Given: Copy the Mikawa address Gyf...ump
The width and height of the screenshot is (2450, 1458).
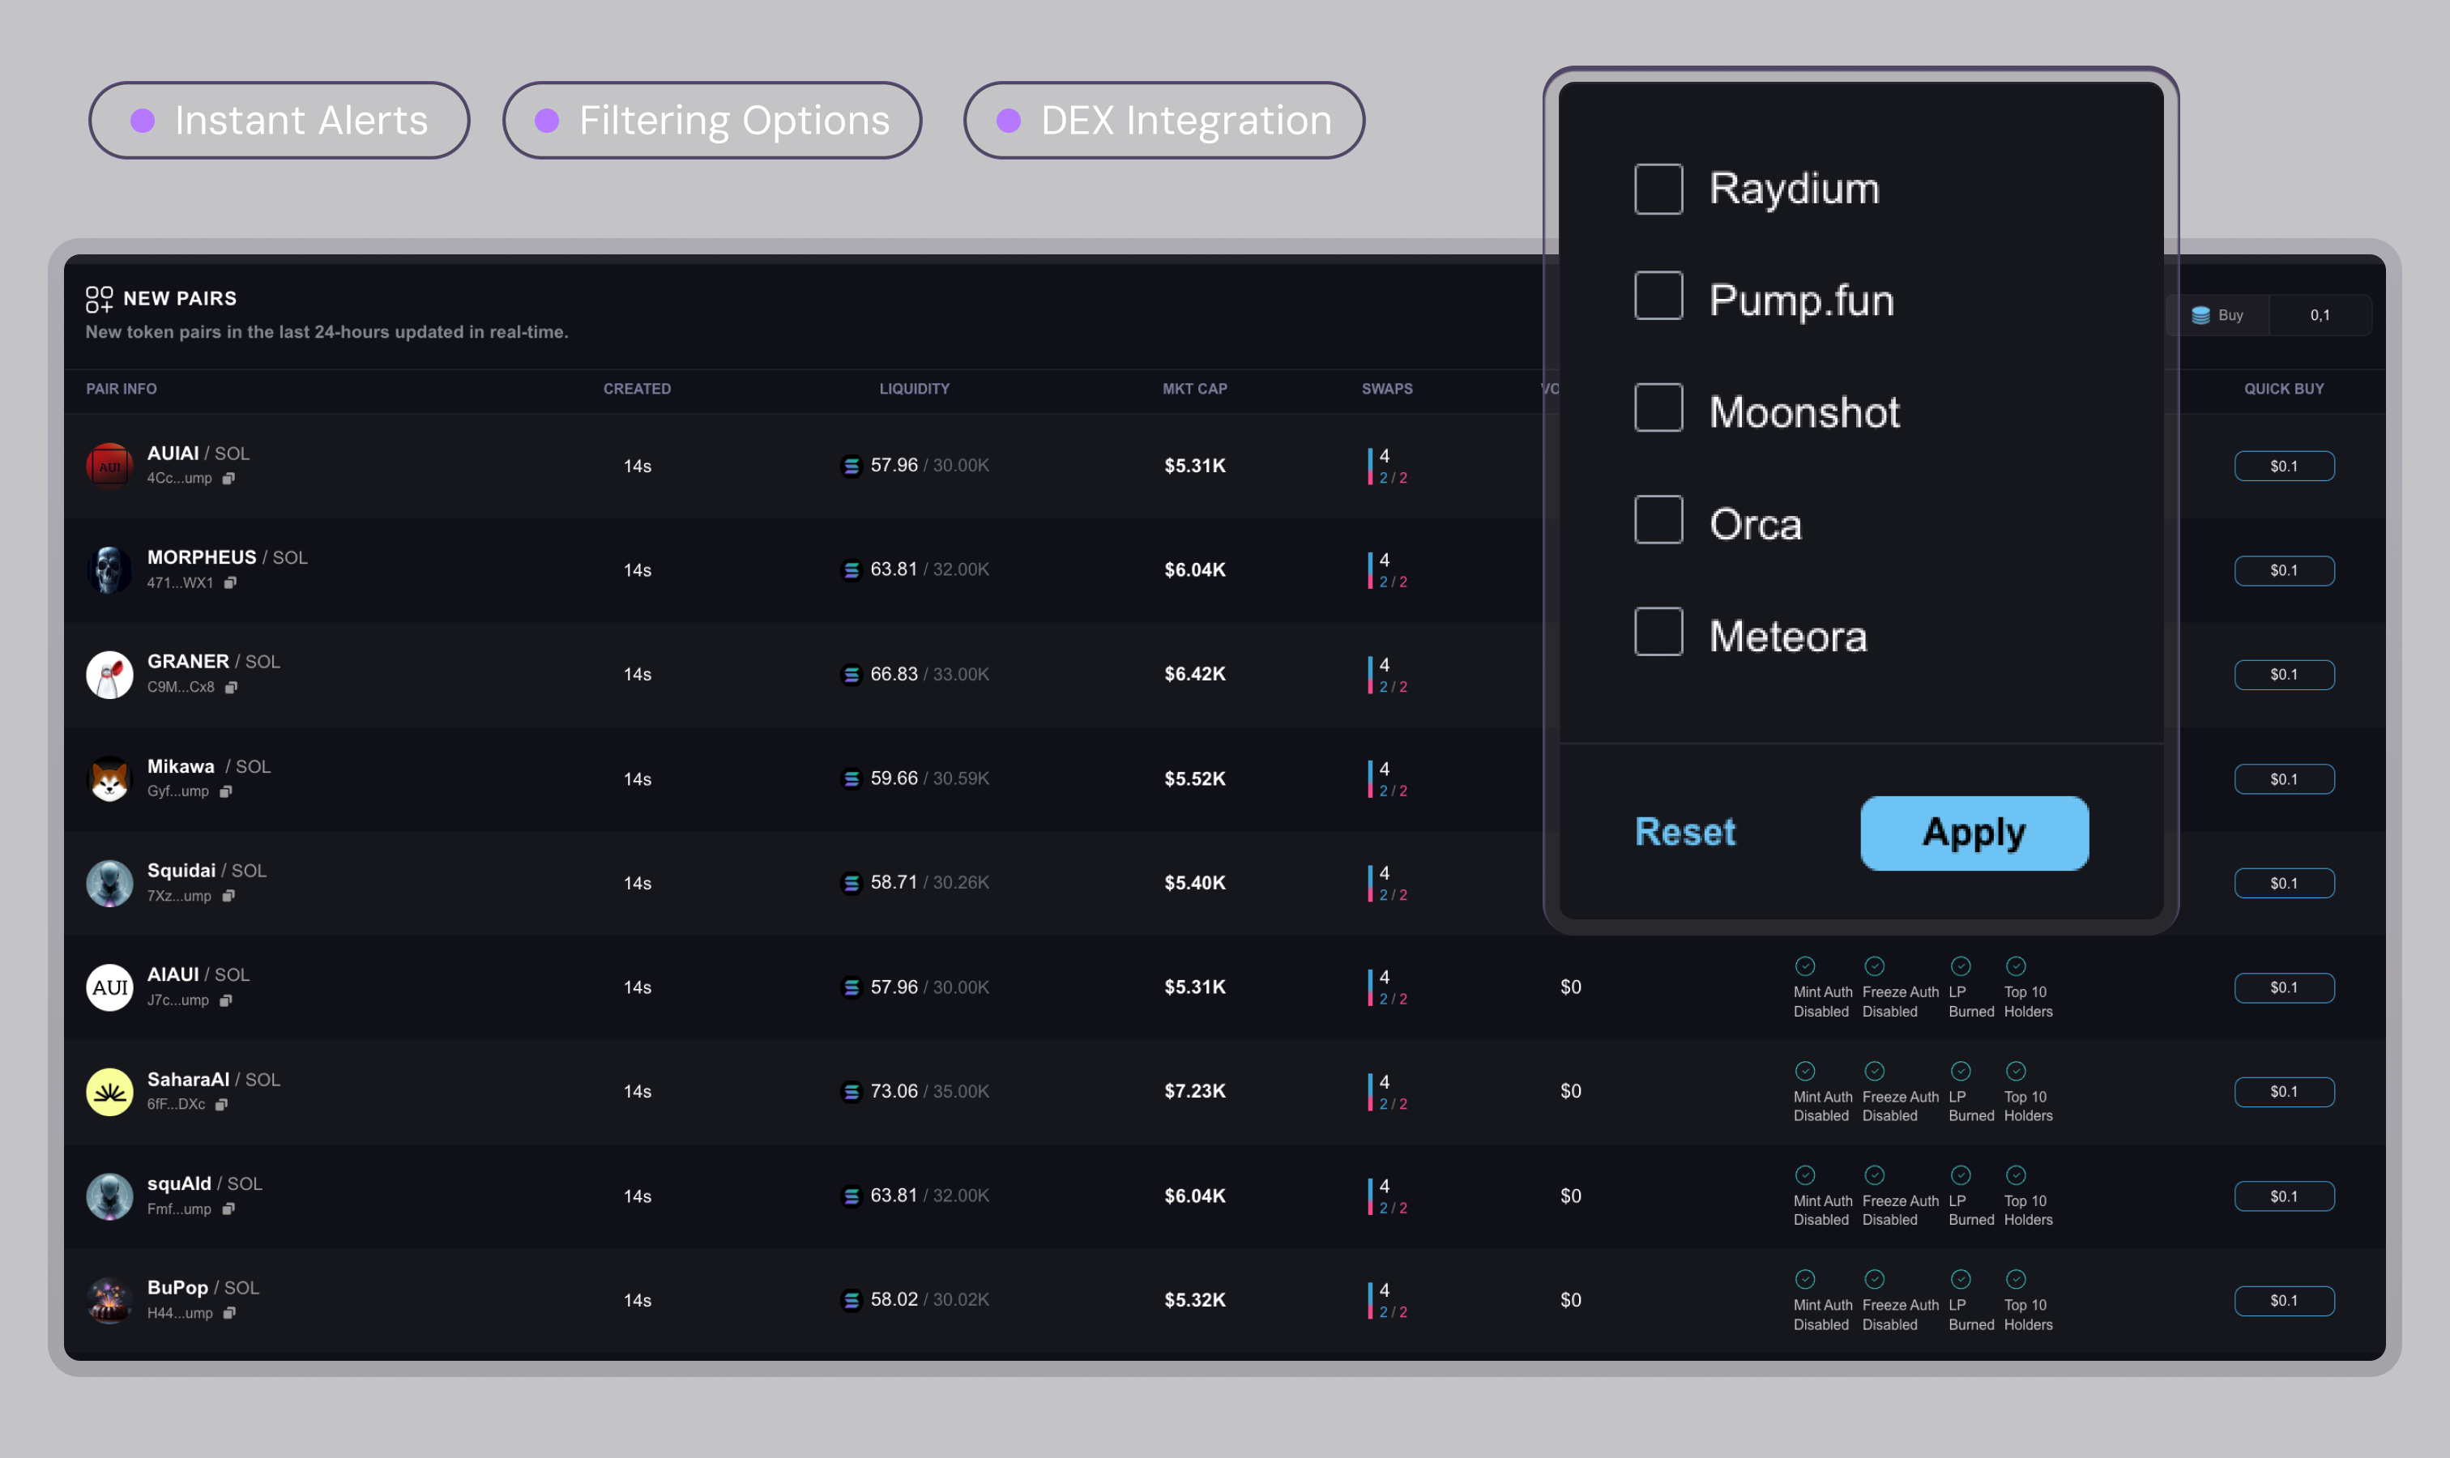Looking at the screenshot, I should 226,792.
